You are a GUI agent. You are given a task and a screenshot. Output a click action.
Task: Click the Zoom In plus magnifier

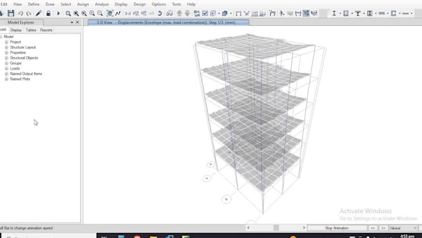coord(92,13)
